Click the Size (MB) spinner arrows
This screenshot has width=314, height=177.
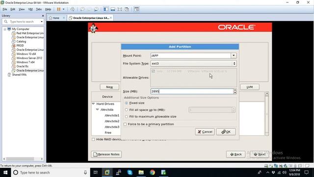235,91
